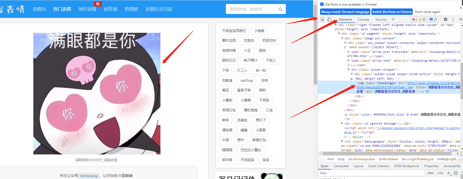Click the 满眼都是你 meme image
Screen dimensions: 463x179
(97, 94)
